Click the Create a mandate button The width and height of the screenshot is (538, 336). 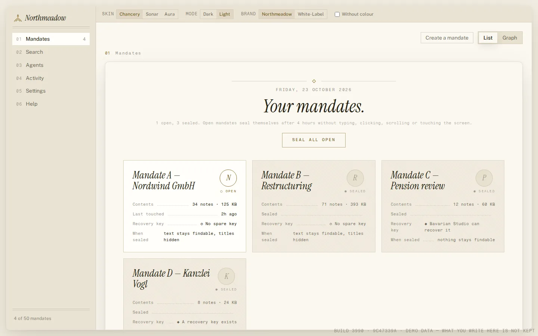pyautogui.click(x=447, y=38)
